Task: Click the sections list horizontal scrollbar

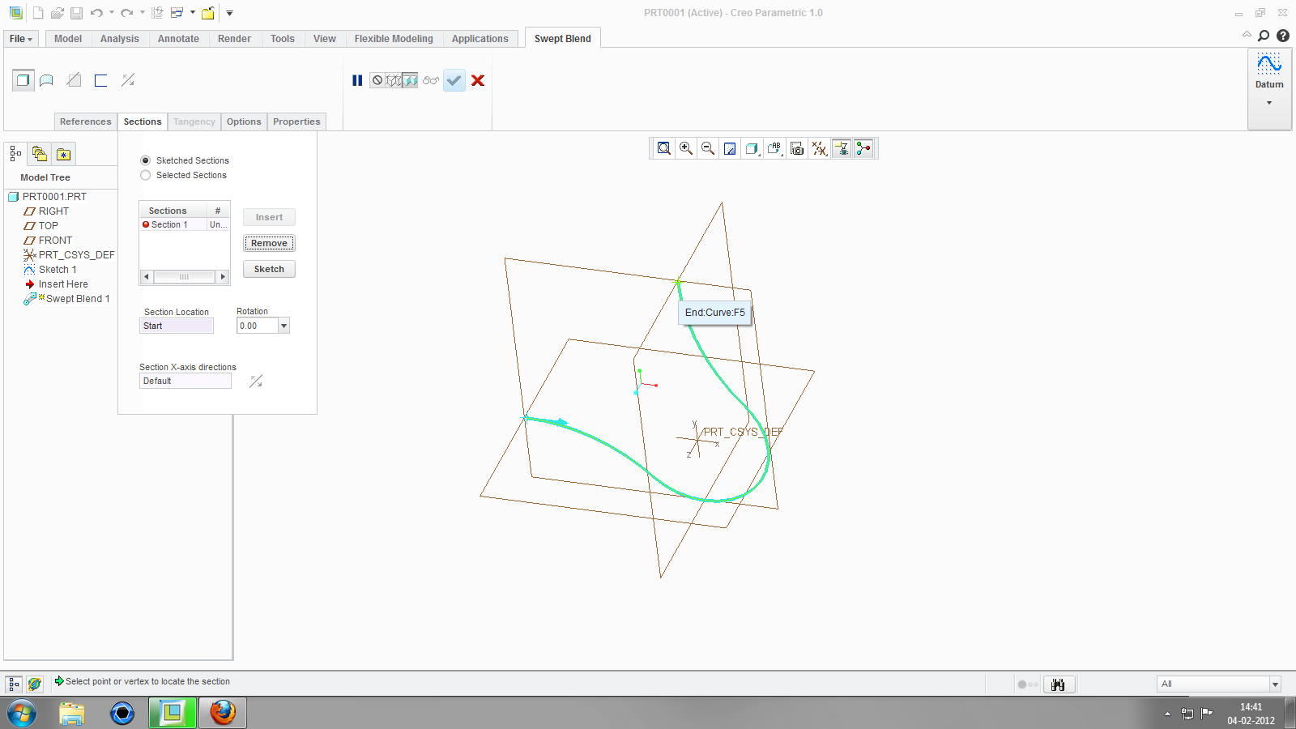Action: click(185, 277)
